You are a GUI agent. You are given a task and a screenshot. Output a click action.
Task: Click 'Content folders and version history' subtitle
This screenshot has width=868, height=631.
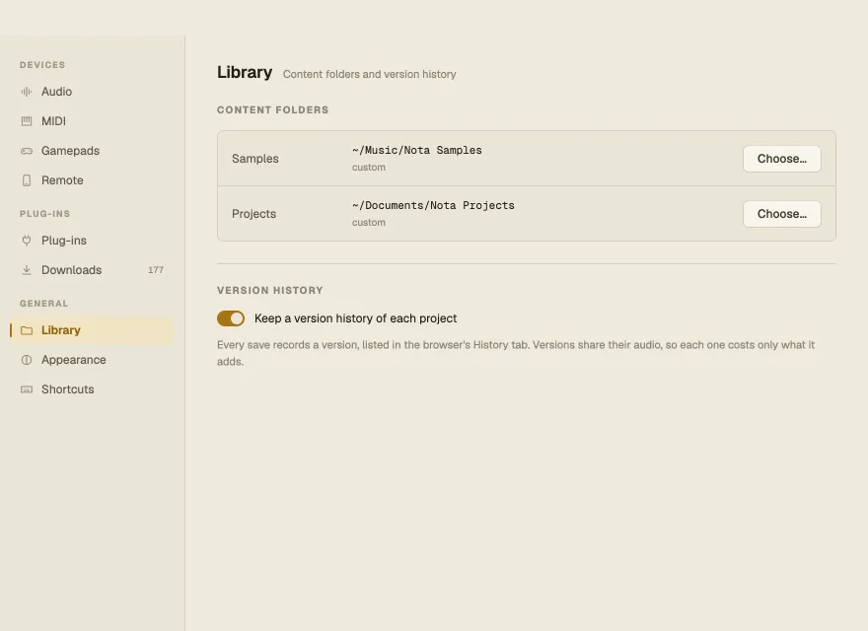click(x=369, y=74)
